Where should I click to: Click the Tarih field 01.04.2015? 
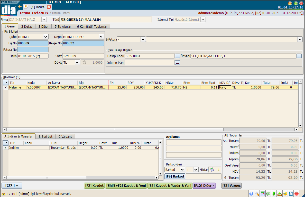coord(33,56)
